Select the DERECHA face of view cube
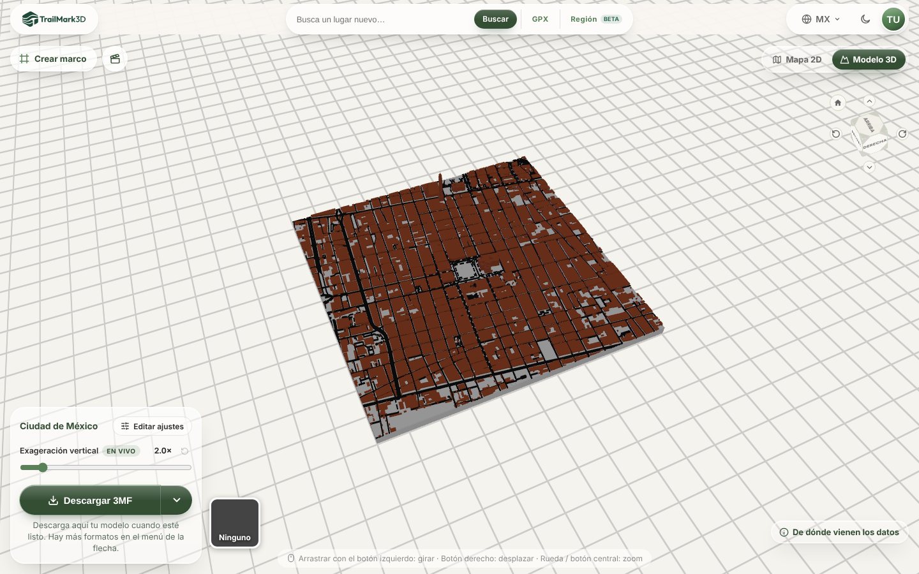Image resolution: width=919 pixels, height=574 pixels. (874, 145)
